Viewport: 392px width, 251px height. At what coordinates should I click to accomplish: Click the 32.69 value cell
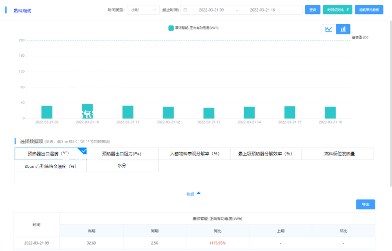(x=91, y=243)
